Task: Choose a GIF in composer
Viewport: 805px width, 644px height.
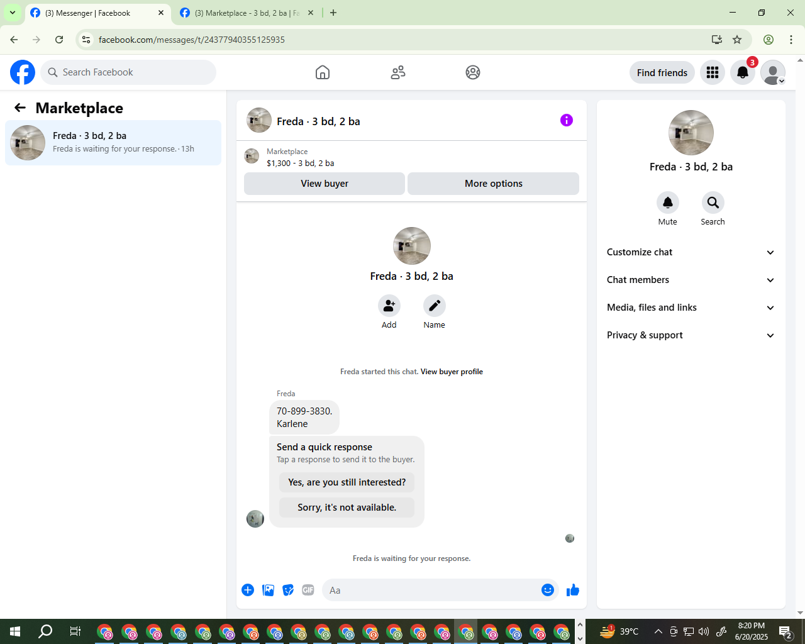Action: click(x=308, y=590)
